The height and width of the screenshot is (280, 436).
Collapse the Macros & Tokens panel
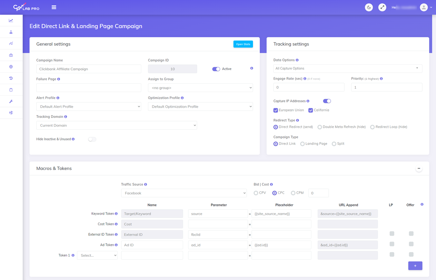point(419,169)
